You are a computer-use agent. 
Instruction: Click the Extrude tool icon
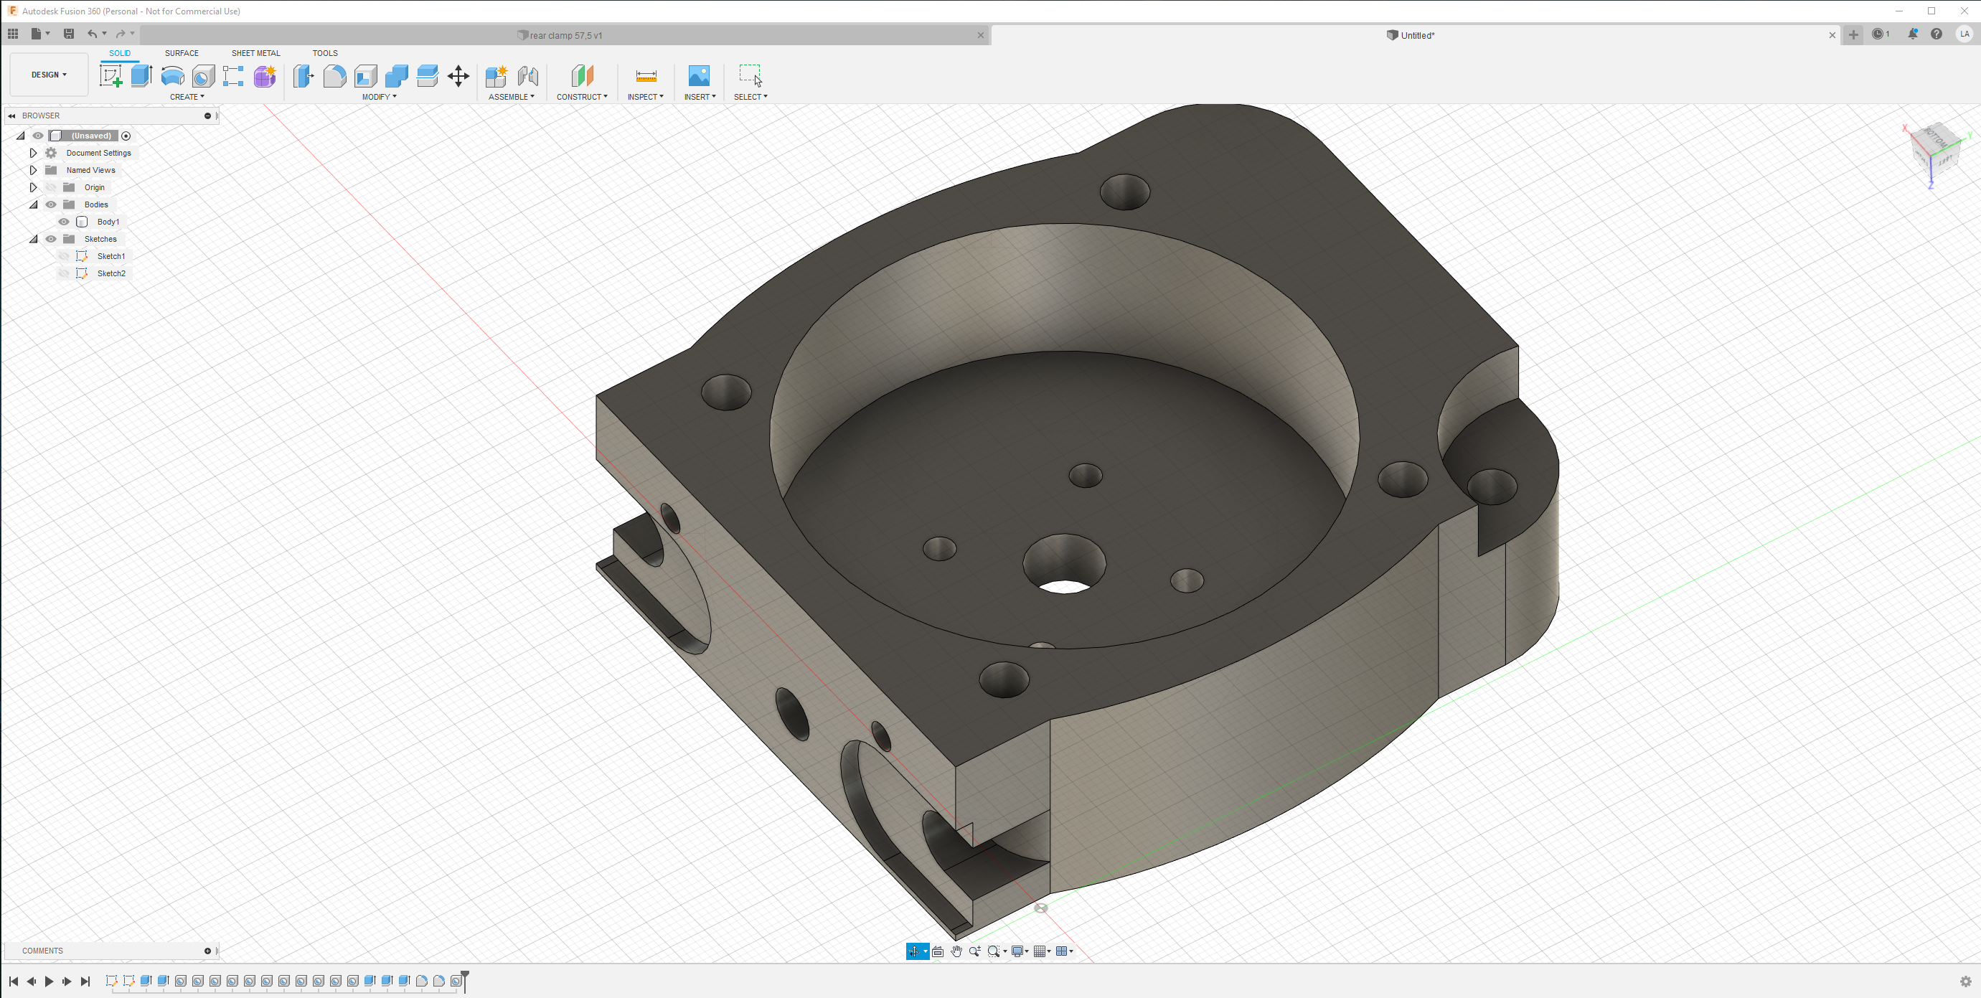point(141,75)
